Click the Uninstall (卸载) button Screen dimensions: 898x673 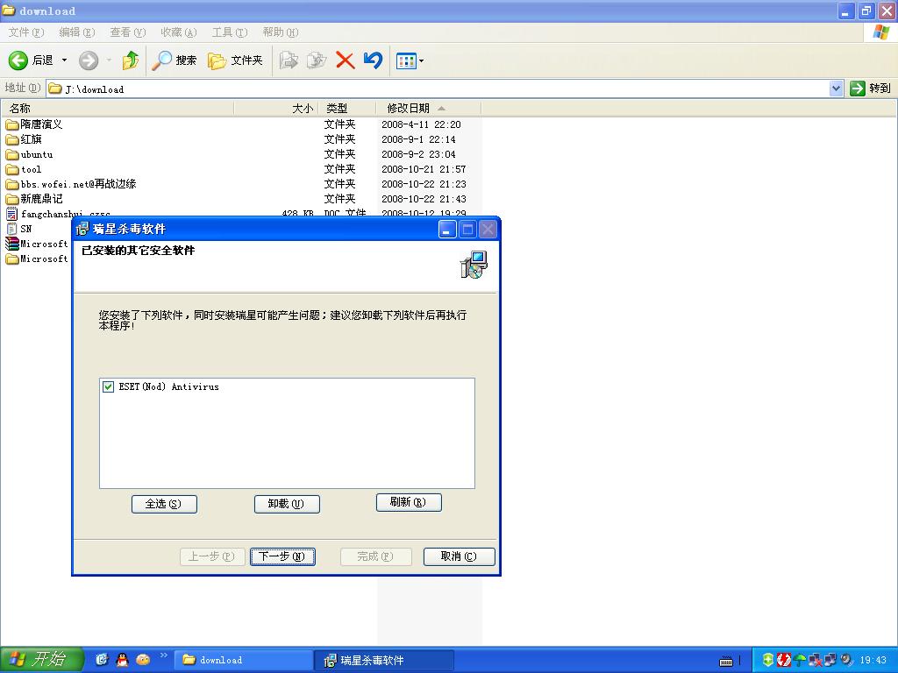(x=287, y=504)
